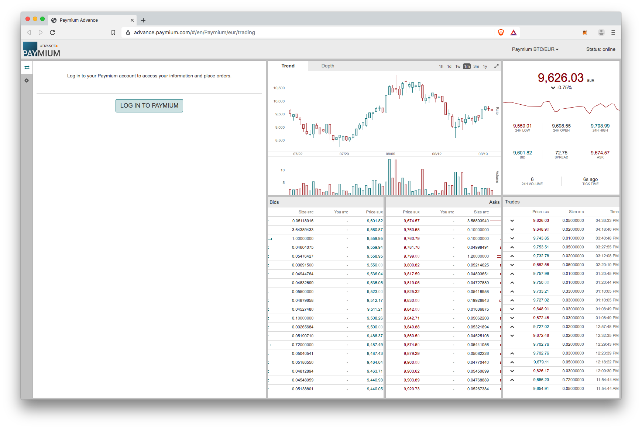Set chart range to 1d
The image size is (642, 429).
[x=449, y=66]
